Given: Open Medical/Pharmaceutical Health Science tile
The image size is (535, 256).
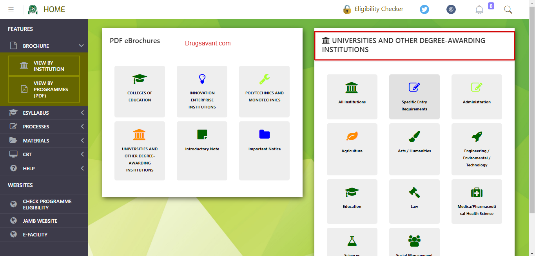Looking at the screenshot, I should 477,201.
